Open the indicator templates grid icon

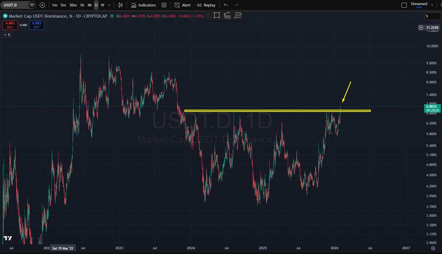click(164, 5)
